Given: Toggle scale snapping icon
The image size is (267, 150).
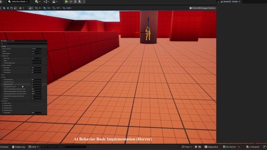Looking at the screenshot, I should (x=64, y=8).
